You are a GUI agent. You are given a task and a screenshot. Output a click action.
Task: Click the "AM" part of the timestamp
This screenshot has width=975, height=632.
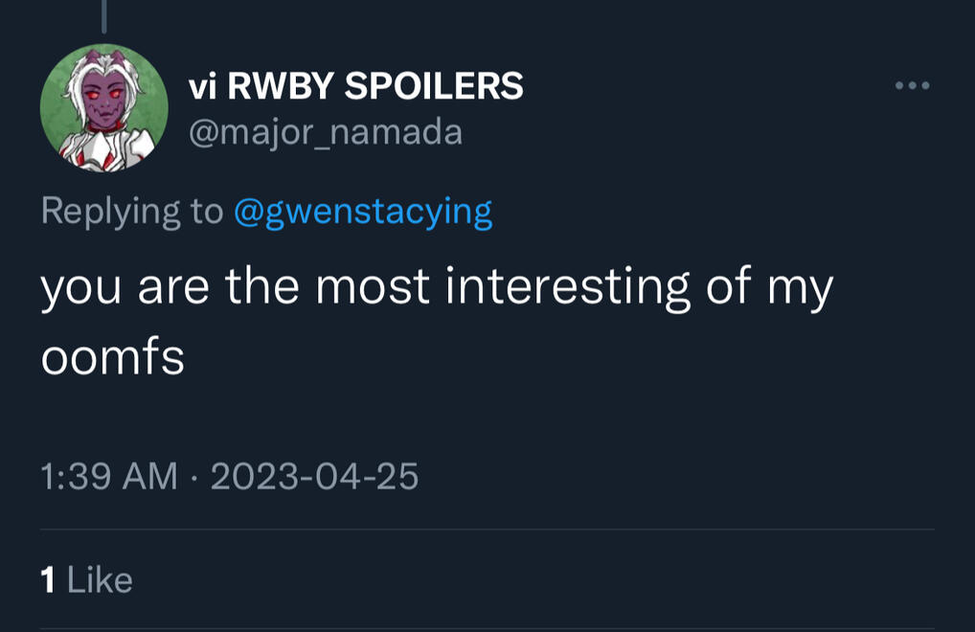pyautogui.click(x=152, y=476)
